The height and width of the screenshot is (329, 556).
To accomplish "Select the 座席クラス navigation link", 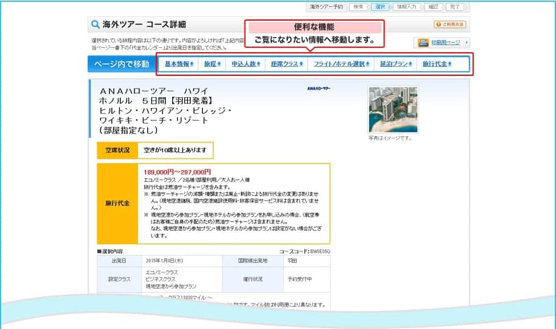I will pos(287,64).
